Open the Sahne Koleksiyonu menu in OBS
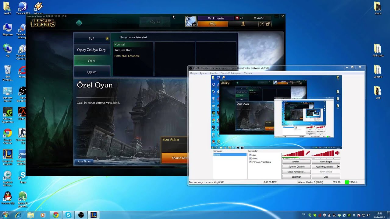Screen dimensions: 390x219 (x=231, y=73)
